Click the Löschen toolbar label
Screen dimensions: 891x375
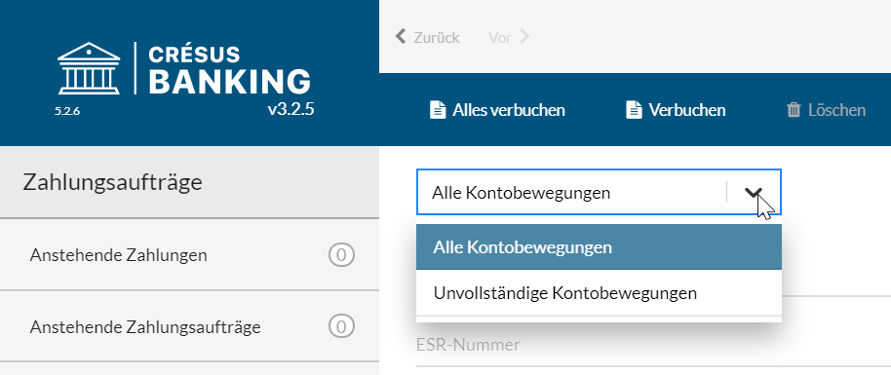pyautogui.click(x=837, y=110)
